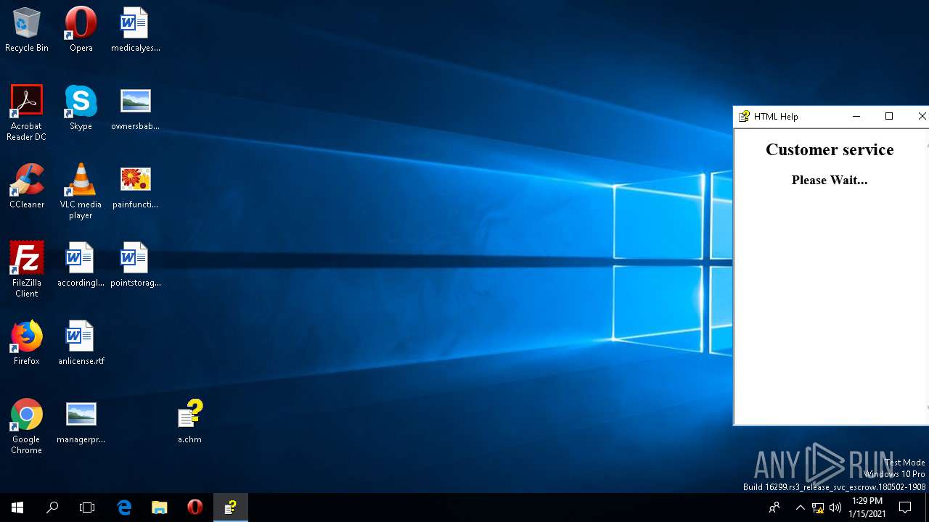Show hidden system tray icons
Viewport: 929px width, 522px height.
[x=800, y=507]
